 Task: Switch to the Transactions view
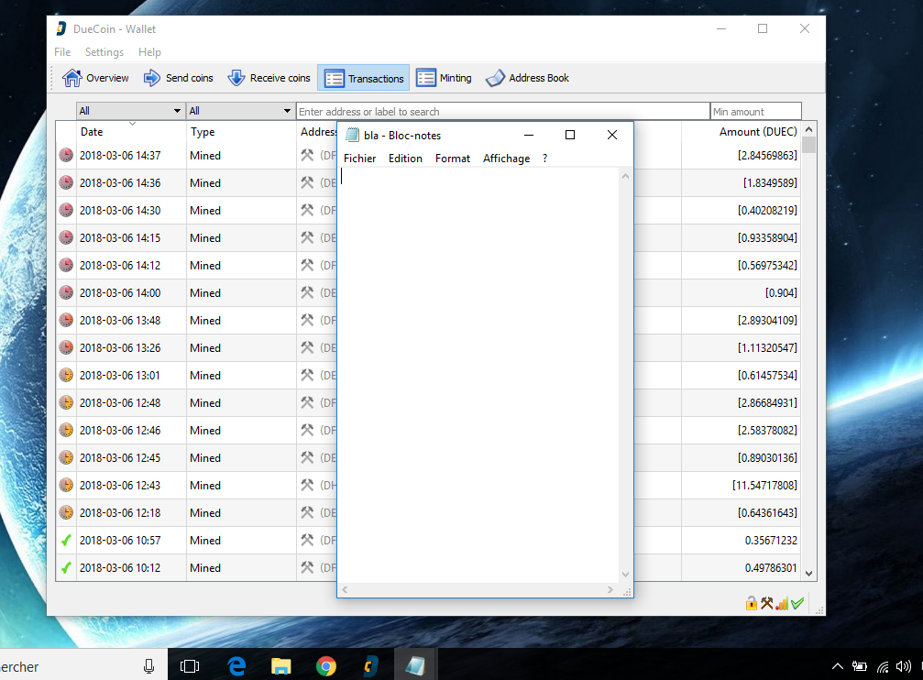tap(364, 78)
